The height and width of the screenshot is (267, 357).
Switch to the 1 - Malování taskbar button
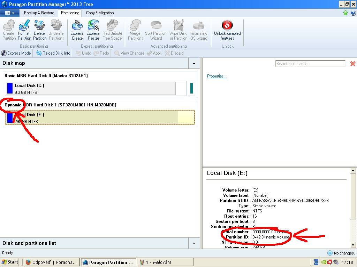[x=165, y=262]
